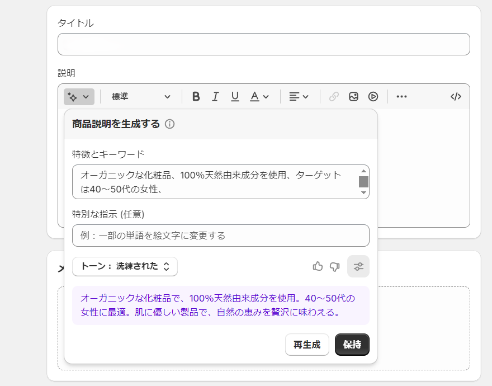Open the 標準 paragraph style dropdown

click(x=141, y=97)
